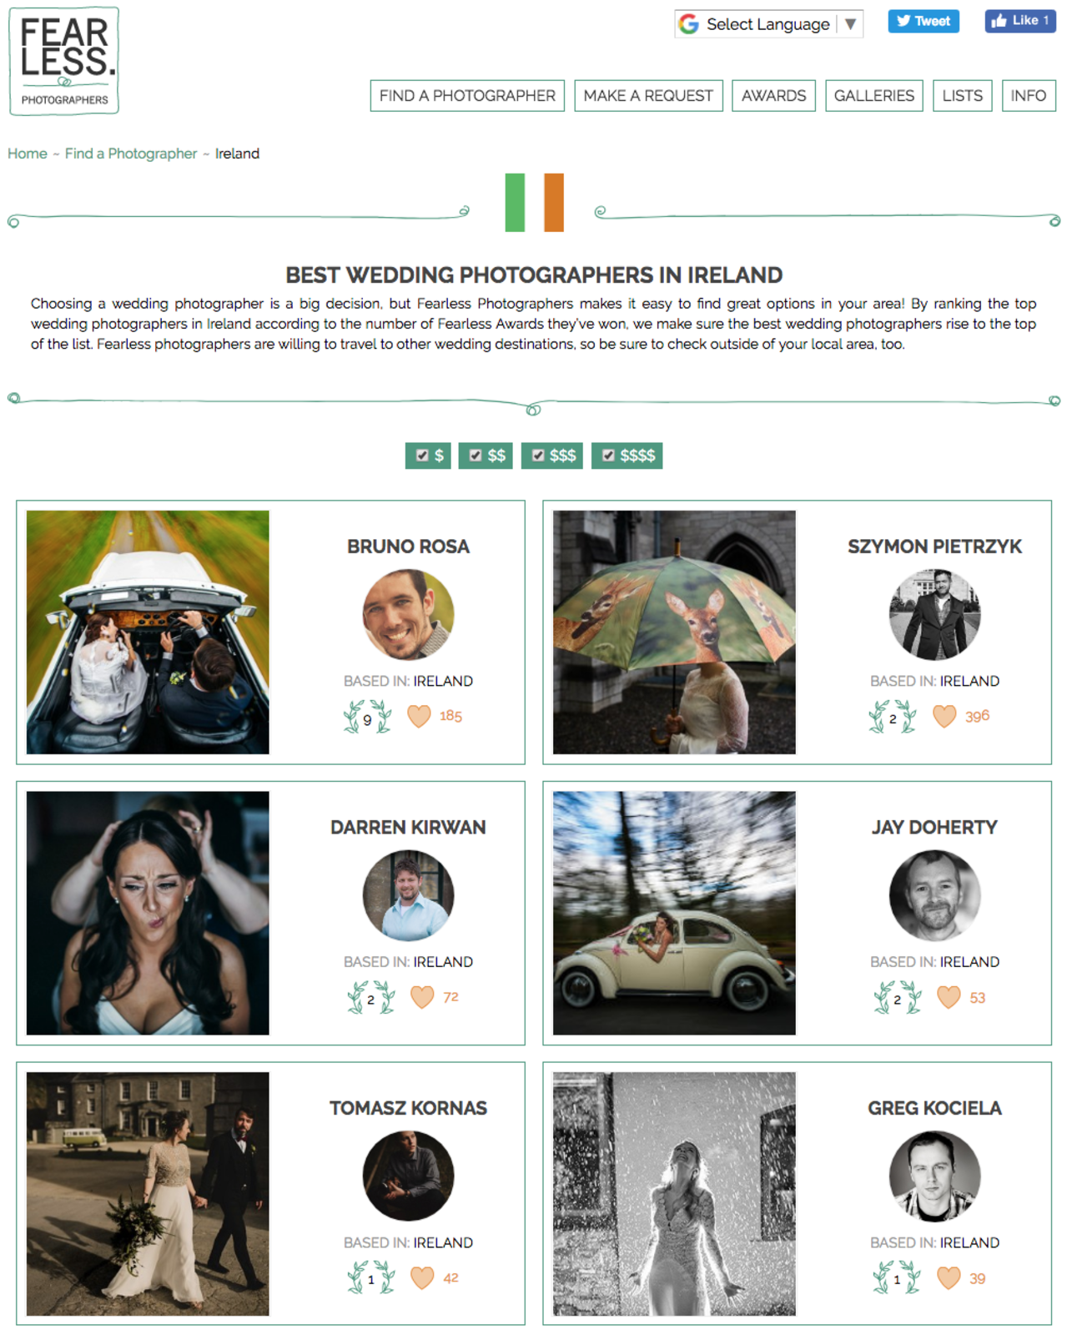Screen dimensions: 1067x1335
Task: Click Jay Doherty's heart icon
Action: coord(949,997)
